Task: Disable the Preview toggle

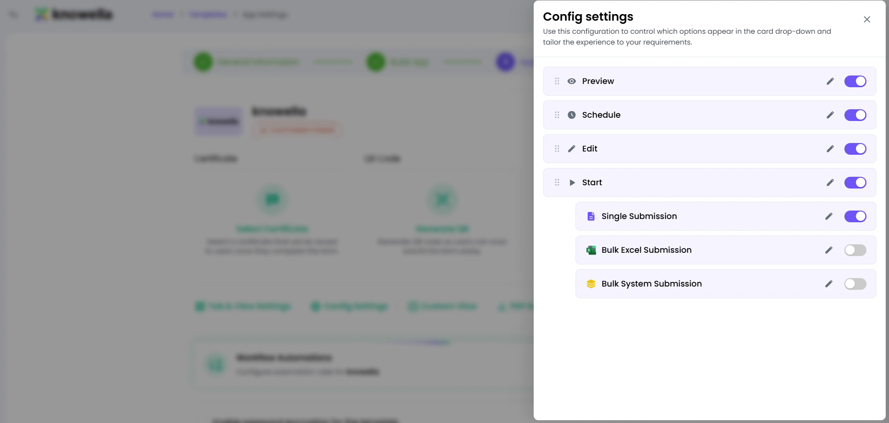Action: click(x=855, y=81)
